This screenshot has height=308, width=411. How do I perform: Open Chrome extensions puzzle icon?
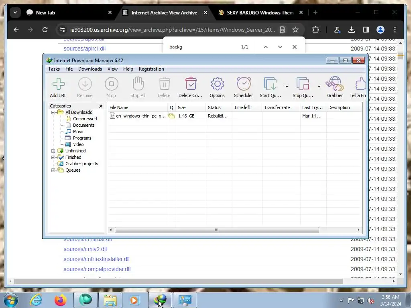[x=315, y=30]
